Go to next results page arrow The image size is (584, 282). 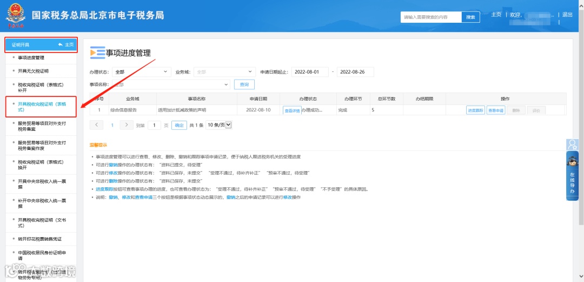coord(127,126)
